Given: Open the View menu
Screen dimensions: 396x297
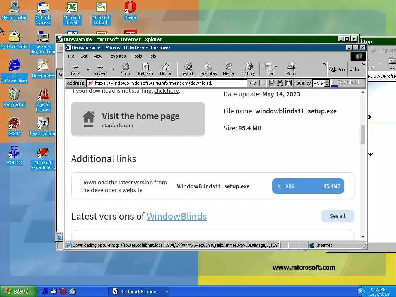Looking at the screenshot, I should [98, 56].
